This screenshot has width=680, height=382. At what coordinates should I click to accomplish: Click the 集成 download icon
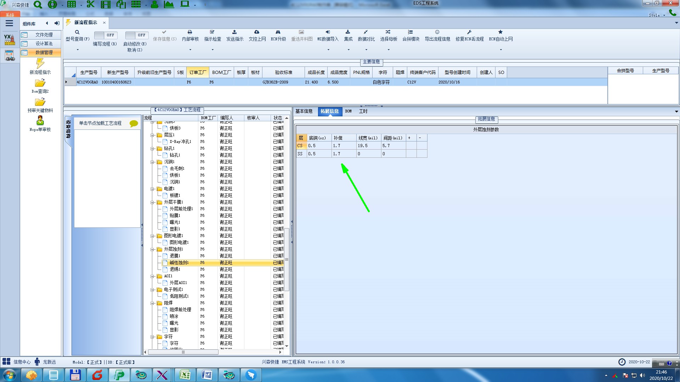pyautogui.click(x=348, y=32)
